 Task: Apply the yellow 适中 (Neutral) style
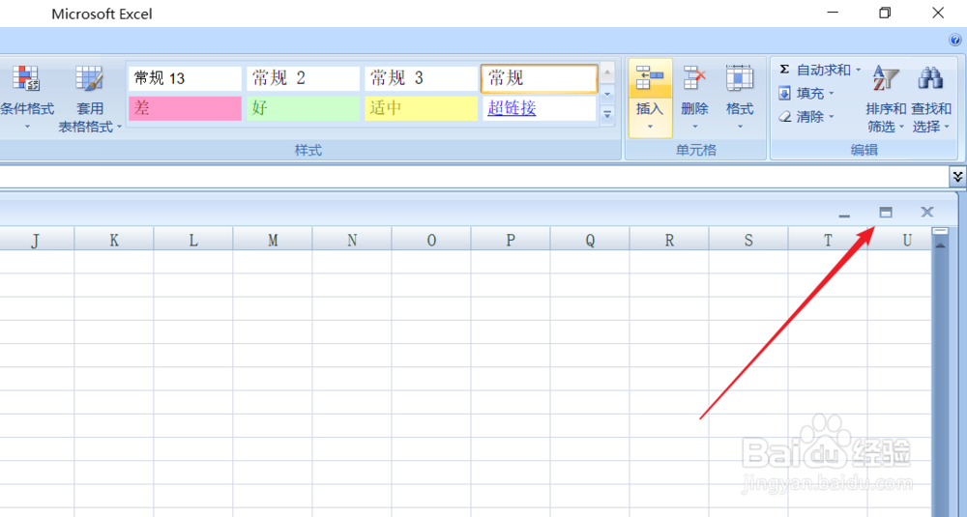422,108
